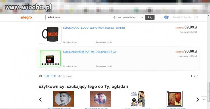
Task: Click '29 dni do końca' text
Action: coord(70,66)
